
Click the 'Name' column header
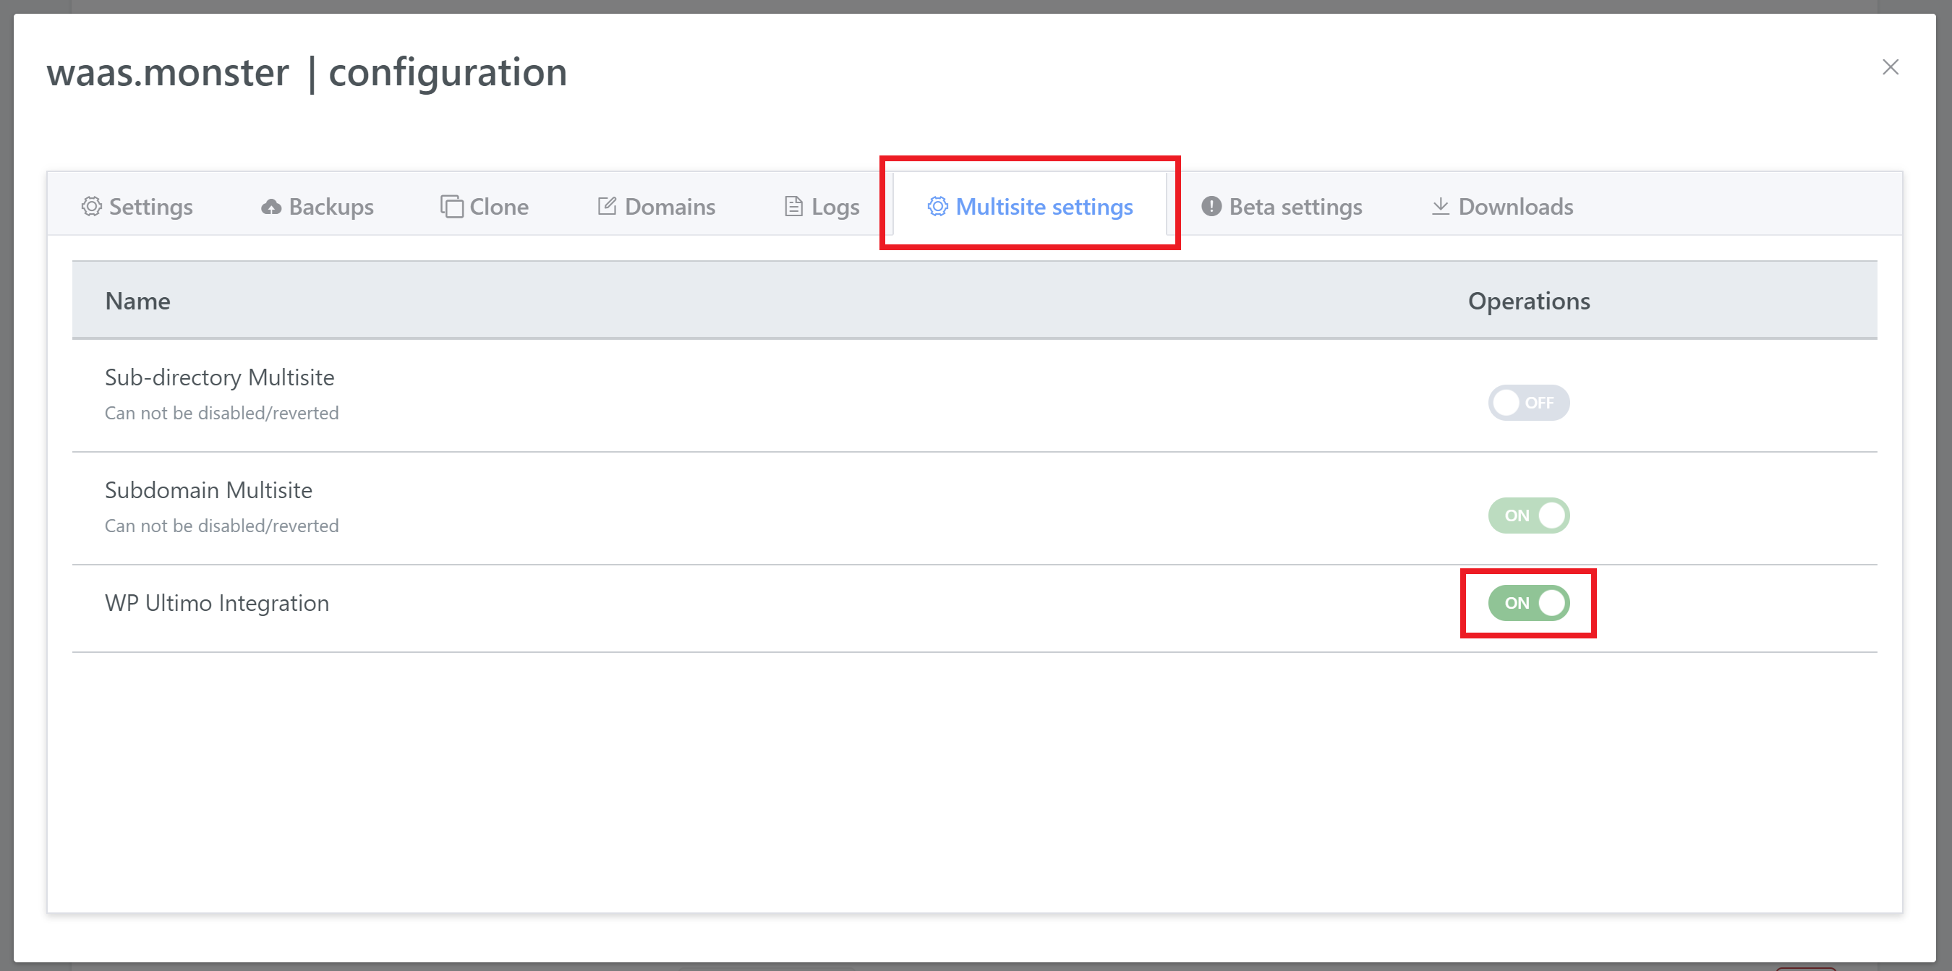(x=138, y=301)
